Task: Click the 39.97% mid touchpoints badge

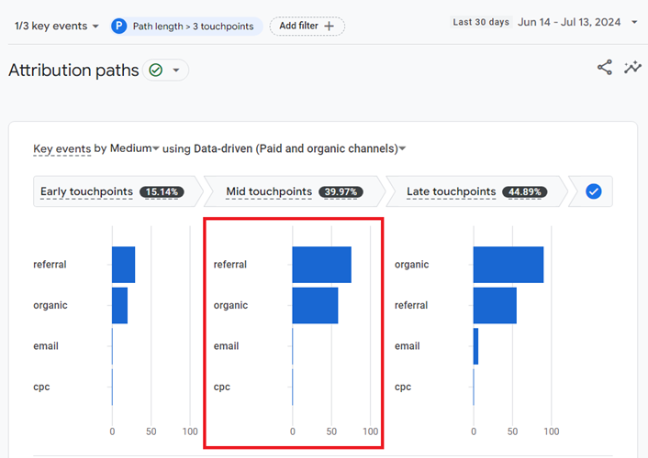Action: [341, 191]
